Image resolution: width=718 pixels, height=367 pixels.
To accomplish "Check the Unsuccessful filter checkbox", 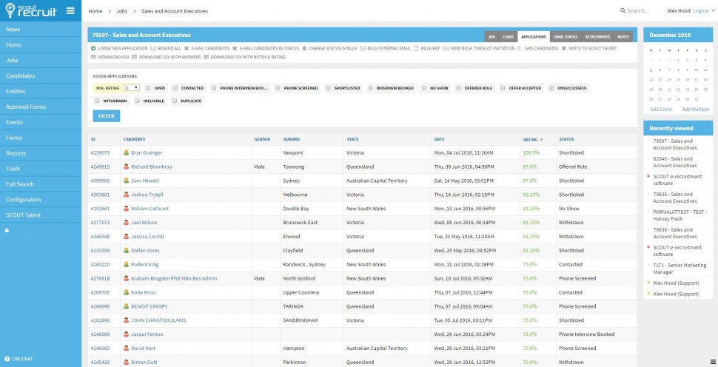I will coord(551,88).
